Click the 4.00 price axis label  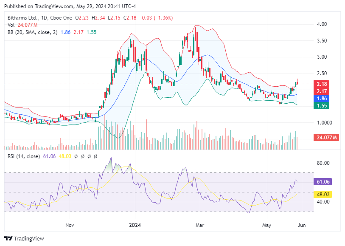(322, 24)
